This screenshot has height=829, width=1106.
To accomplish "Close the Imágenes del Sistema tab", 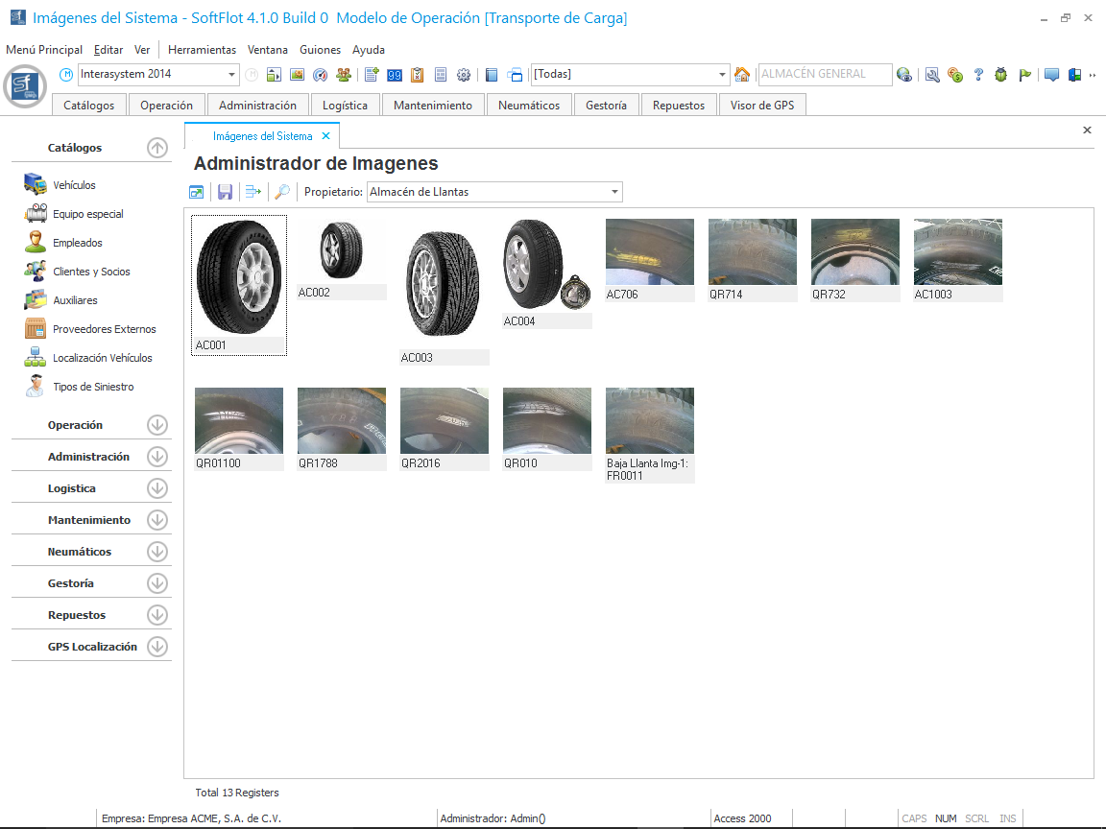I will [x=325, y=136].
